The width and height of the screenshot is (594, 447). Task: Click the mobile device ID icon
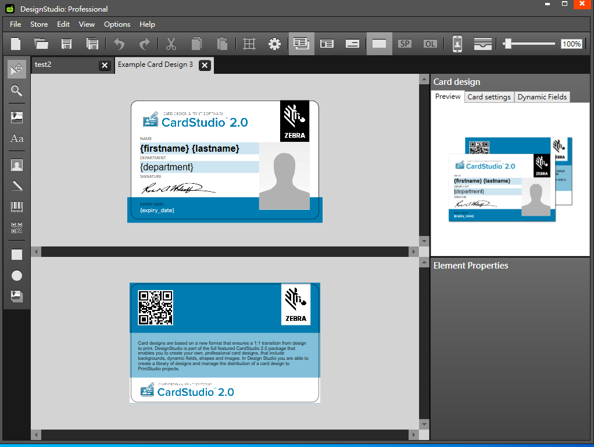(x=457, y=44)
